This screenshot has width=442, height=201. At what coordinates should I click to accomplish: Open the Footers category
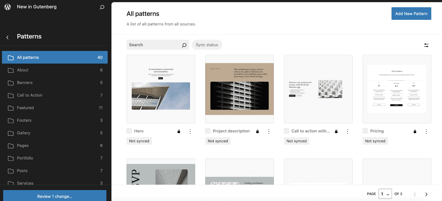click(55, 120)
